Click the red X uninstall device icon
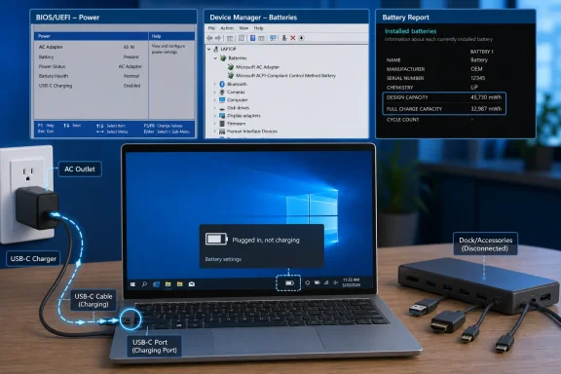Screen dimensions: 561x374 click(x=292, y=38)
